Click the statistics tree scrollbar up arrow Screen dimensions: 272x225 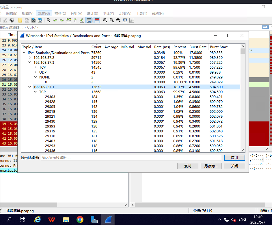243,46
